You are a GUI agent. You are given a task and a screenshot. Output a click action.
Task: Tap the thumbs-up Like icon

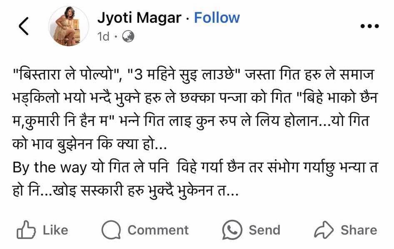26,230
